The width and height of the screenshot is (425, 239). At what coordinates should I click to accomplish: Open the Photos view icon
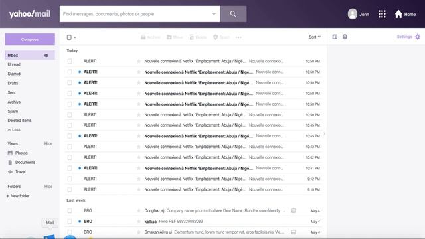[10, 153]
